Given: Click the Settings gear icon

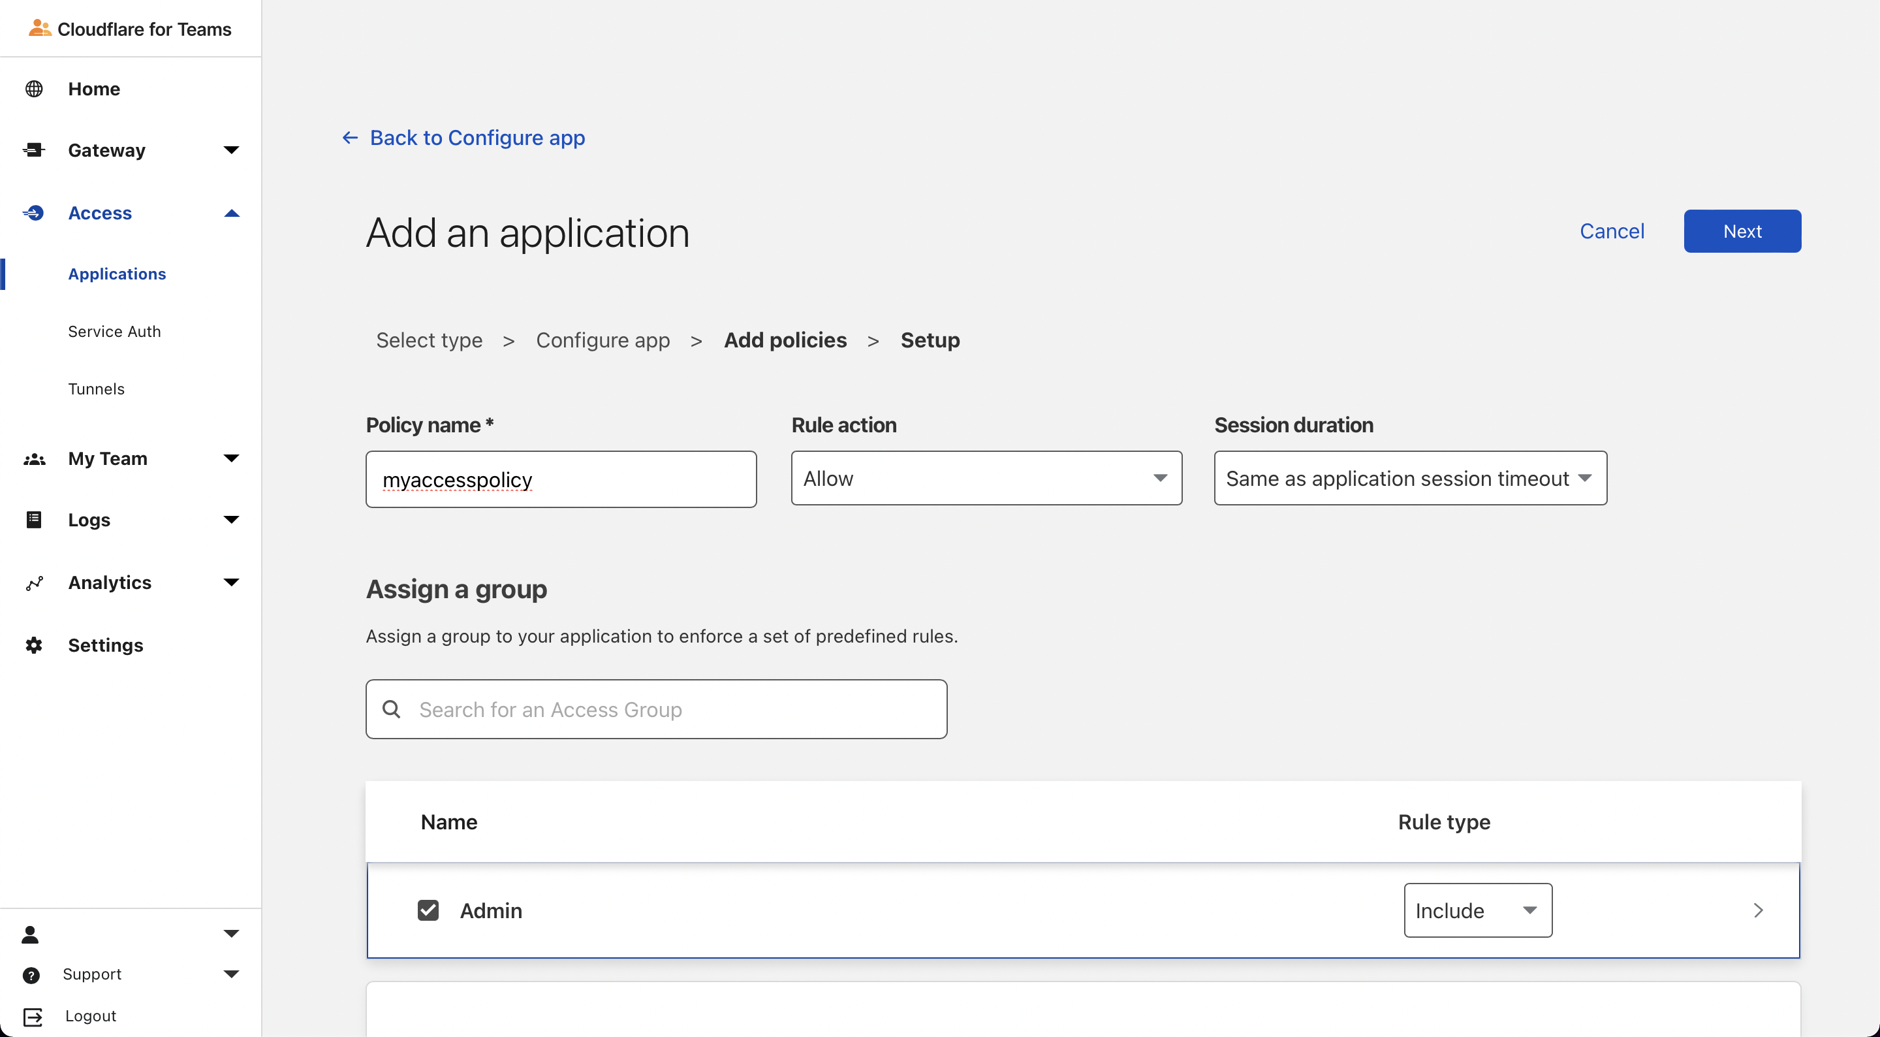Looking at the screenshot, I should click(x=33, y=646).
